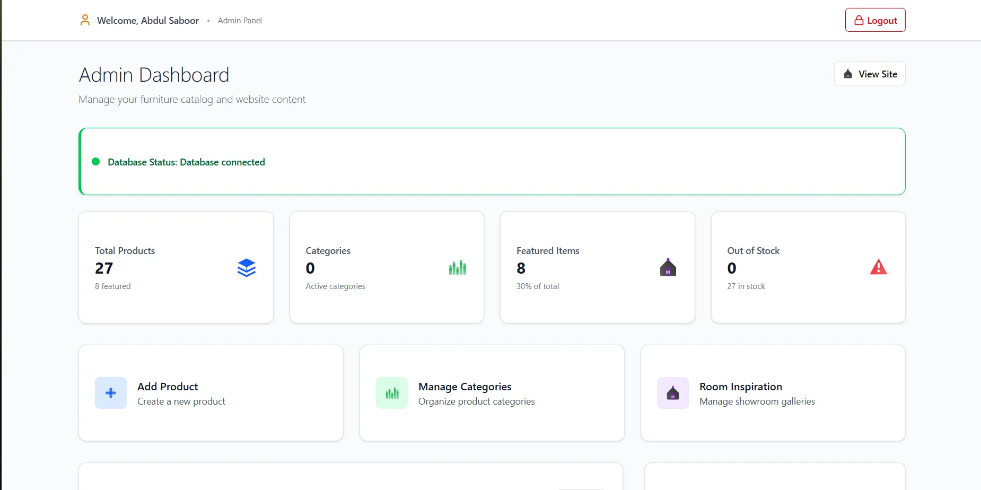Open Room Inspiration card
The height and width of the screenshot is (490, 981).
[773, 393]
